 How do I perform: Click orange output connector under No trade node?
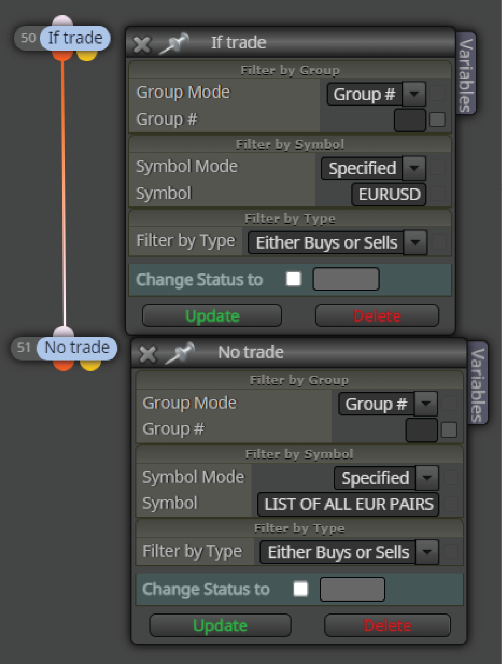pos(64,365)
